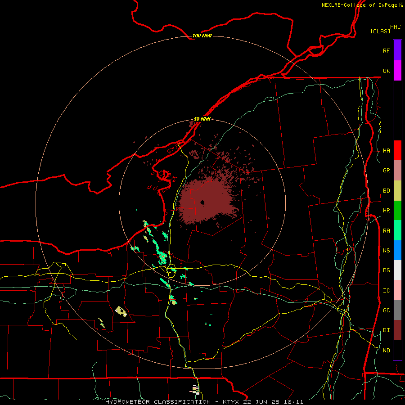The image size is (405, 405).
Task: Select the BD yellow legend swatch
Action: pos(397,191)
